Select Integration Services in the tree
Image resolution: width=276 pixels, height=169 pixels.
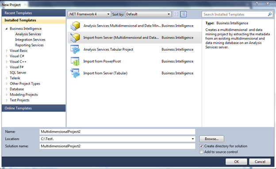(x=30, y=40)
